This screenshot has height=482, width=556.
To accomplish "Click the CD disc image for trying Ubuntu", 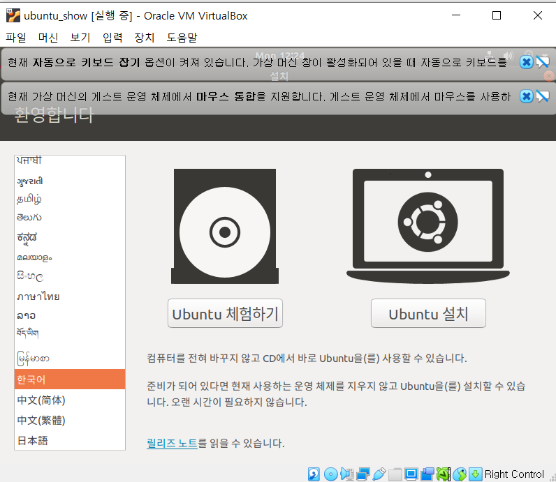I will pos(225,226).
